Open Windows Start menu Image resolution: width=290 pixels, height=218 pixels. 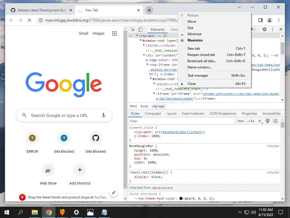7,212
